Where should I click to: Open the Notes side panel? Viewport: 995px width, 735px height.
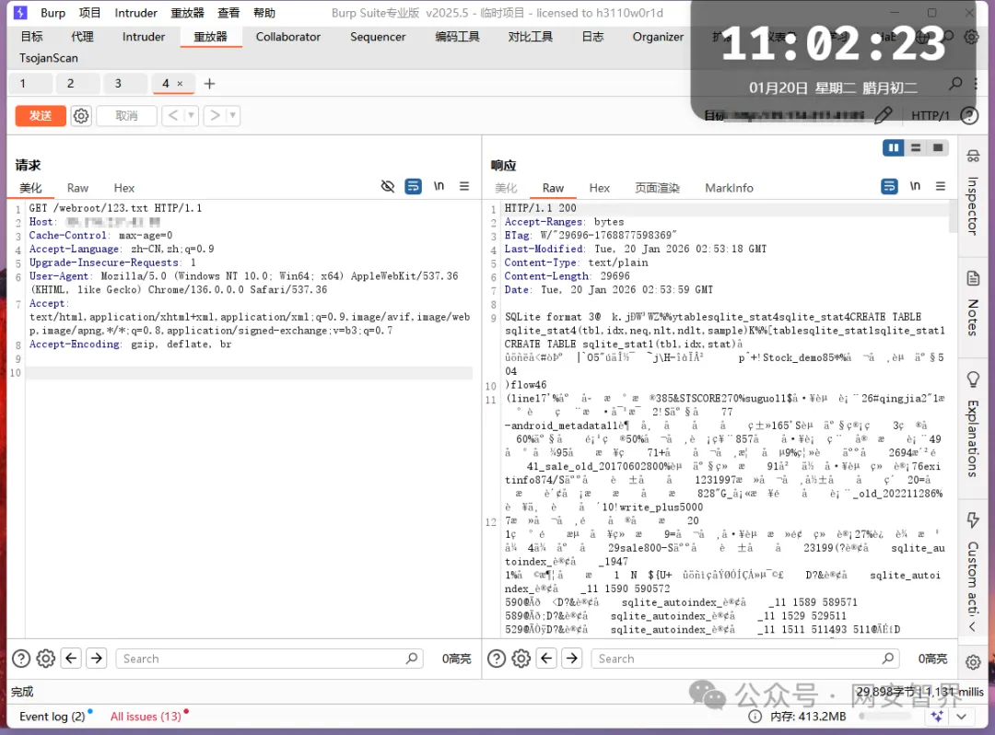pyautogui.click(x=973, y=303)
